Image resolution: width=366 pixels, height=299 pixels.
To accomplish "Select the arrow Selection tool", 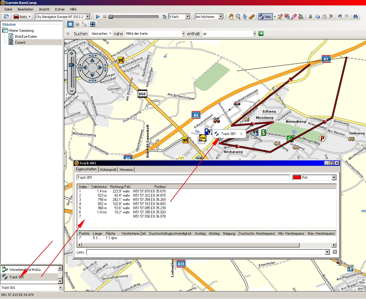I will 245,17.
